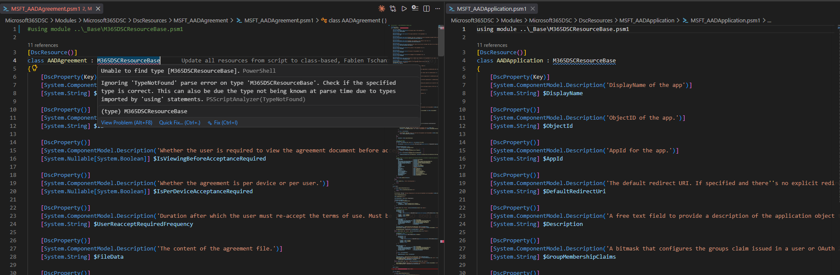Viewport: 840px width, 275px height.
Task: Click $UserReacceptRequiredFrequency variable
Action: tap(143, 224)
